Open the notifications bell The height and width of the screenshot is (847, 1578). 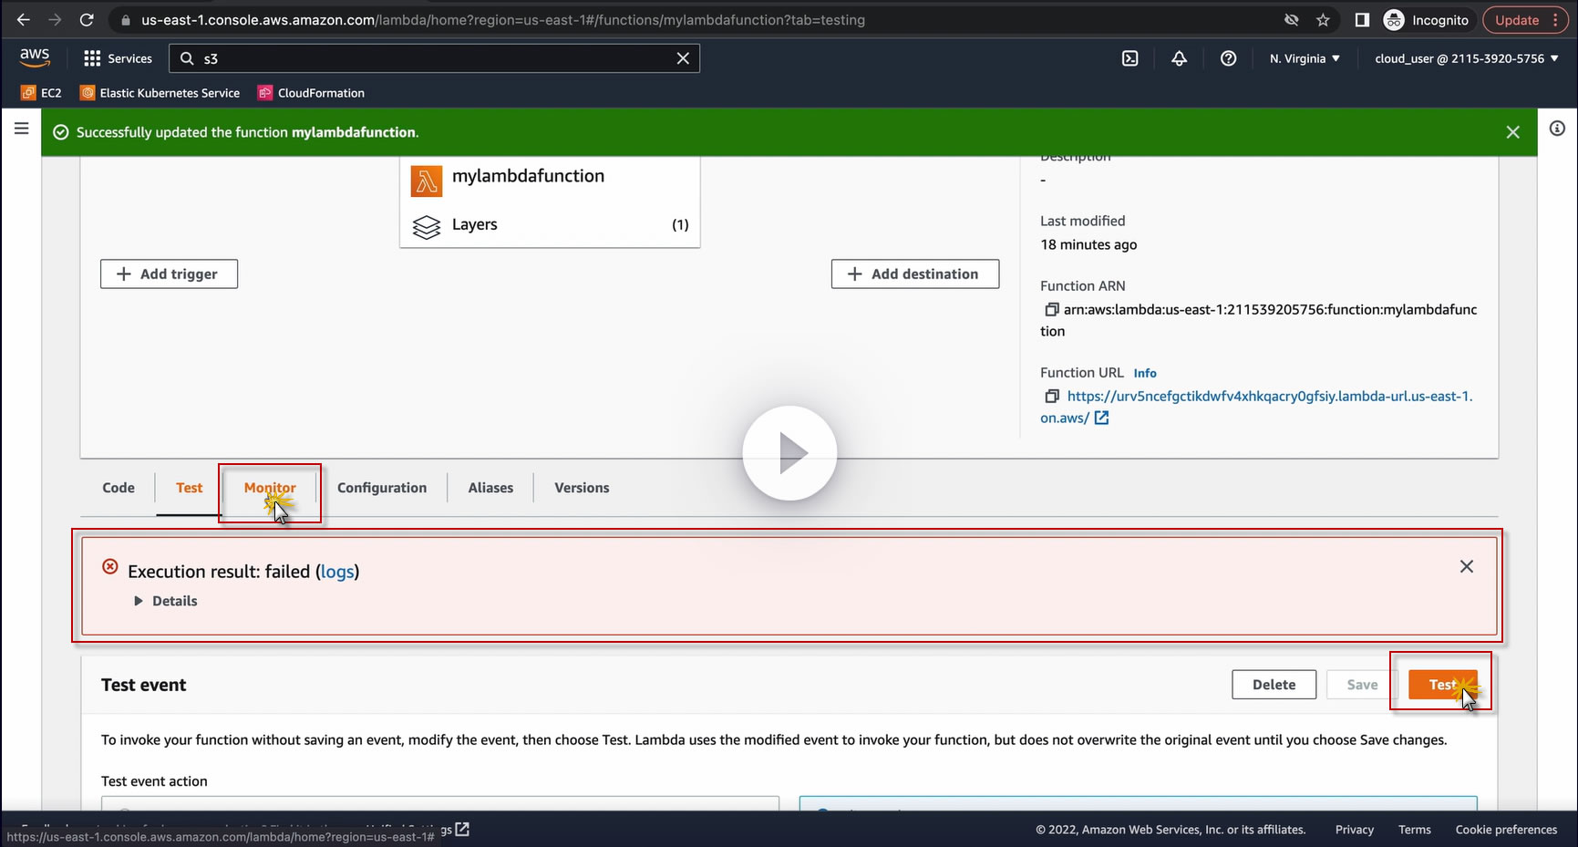(x=1180, y=58)
